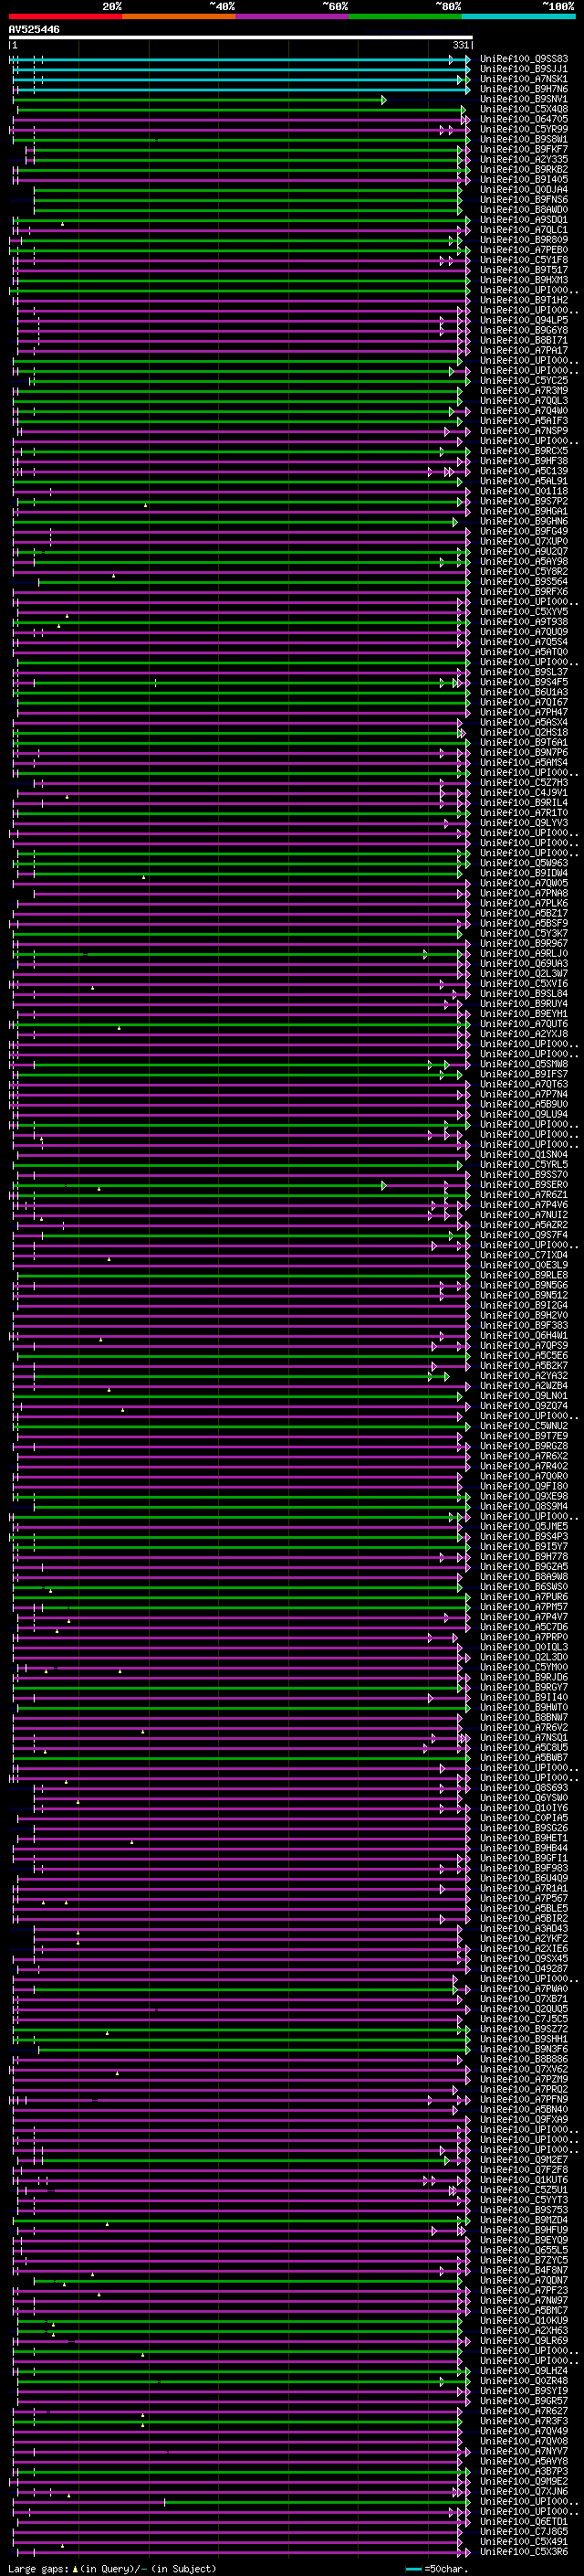Select the UniRef100_C5YC25 label

524,380
